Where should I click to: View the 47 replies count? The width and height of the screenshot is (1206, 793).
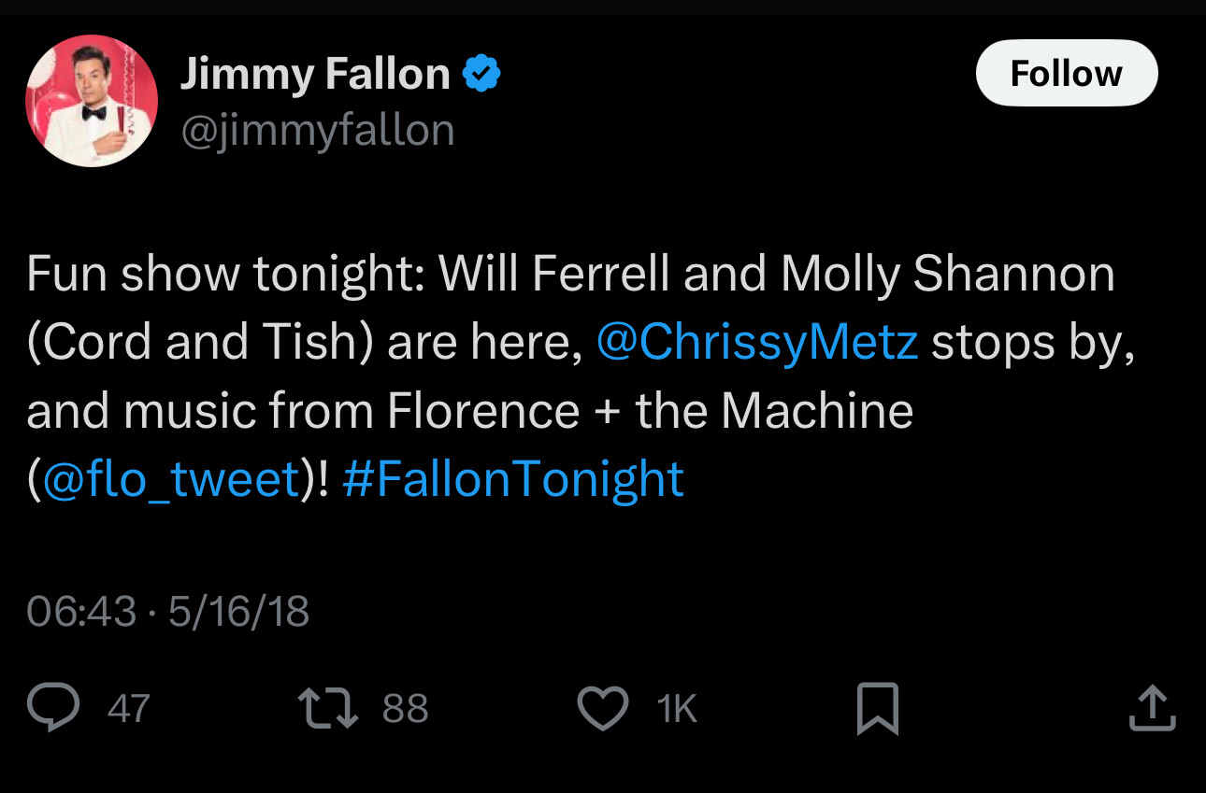click(128, 708)
